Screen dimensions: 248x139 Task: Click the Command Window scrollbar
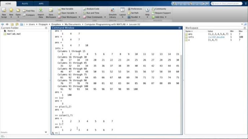point(181,94)
